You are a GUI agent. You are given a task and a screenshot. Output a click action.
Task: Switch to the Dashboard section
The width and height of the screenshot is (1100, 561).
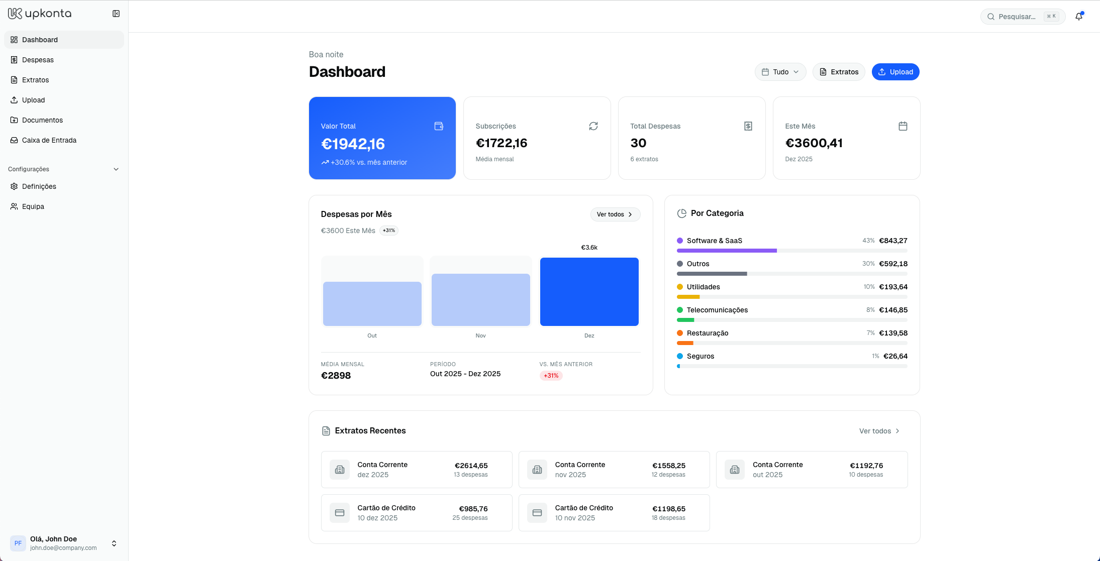[40, 40]
